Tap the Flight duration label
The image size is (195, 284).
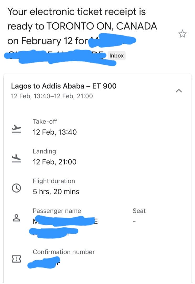54,181
